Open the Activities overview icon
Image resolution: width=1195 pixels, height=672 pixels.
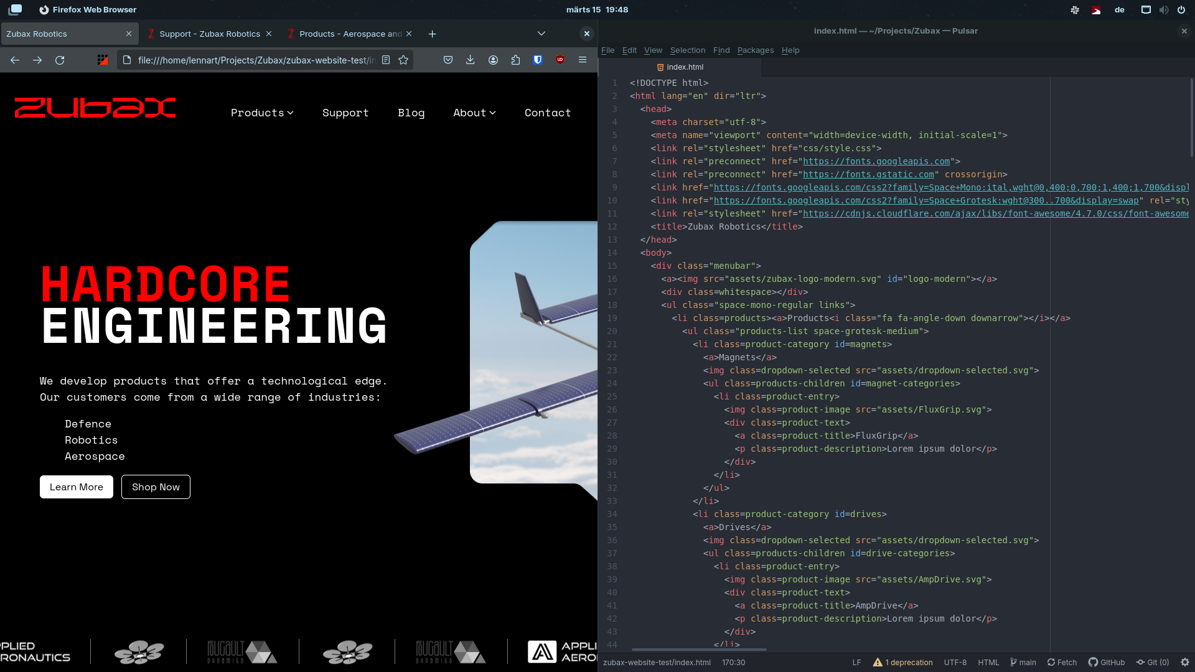click(x=15, y=9)
